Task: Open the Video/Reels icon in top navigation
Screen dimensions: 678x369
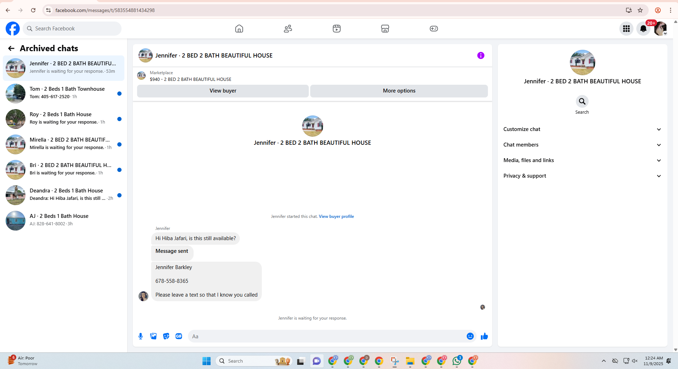Action: pyautogui.click(x=337, y=29)
